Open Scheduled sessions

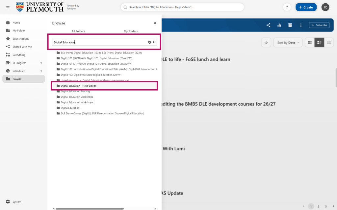[24, 71]
